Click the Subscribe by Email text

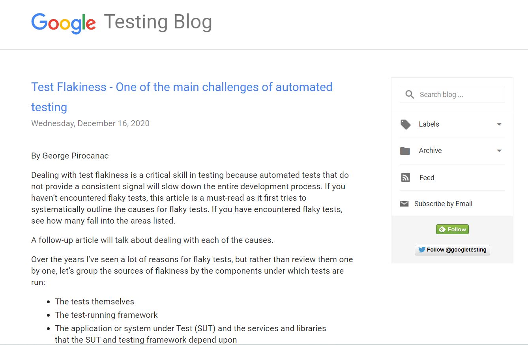(443, 203)
